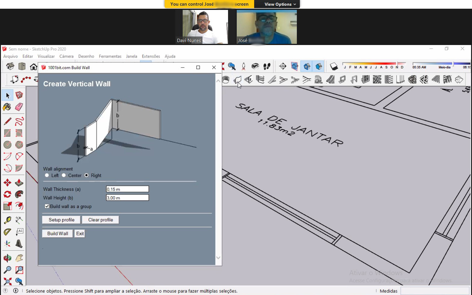Pick the Tape Measure tool
This screenshot has width=472, height=295.
click(8, 220)
